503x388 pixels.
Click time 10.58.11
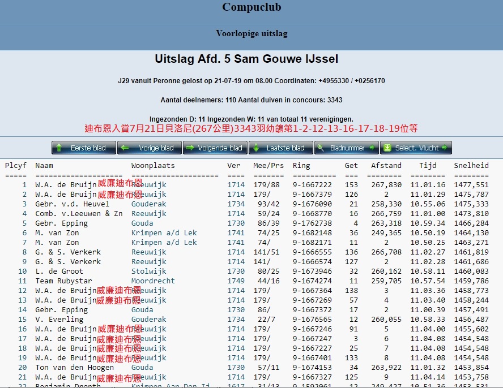(x=428, y=271)
